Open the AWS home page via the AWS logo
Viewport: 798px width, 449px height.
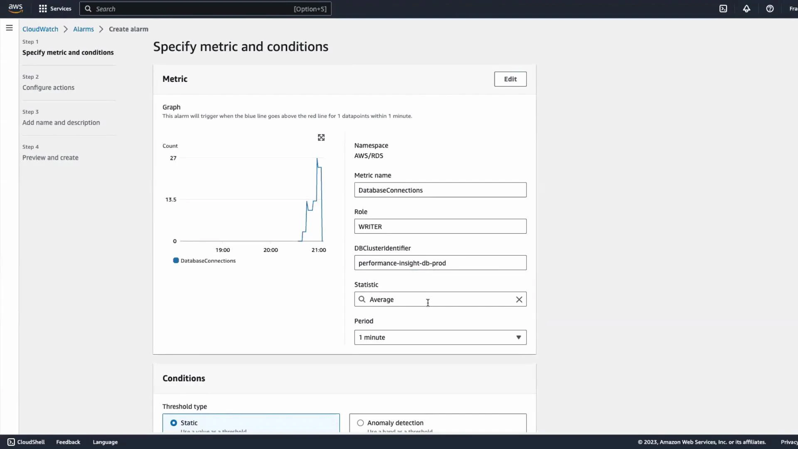click(15, 8)
